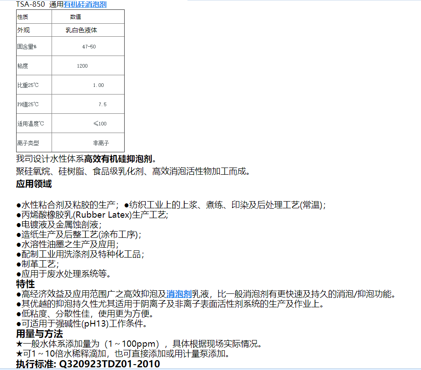421x370 pixels.
Task: Select the 乳白色液体 appearance value cell
Action: [81, 30]
